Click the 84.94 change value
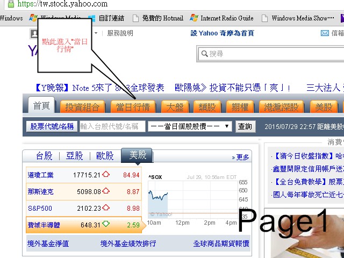The height and width of the screenshot is (258, 344). (131, 175)
